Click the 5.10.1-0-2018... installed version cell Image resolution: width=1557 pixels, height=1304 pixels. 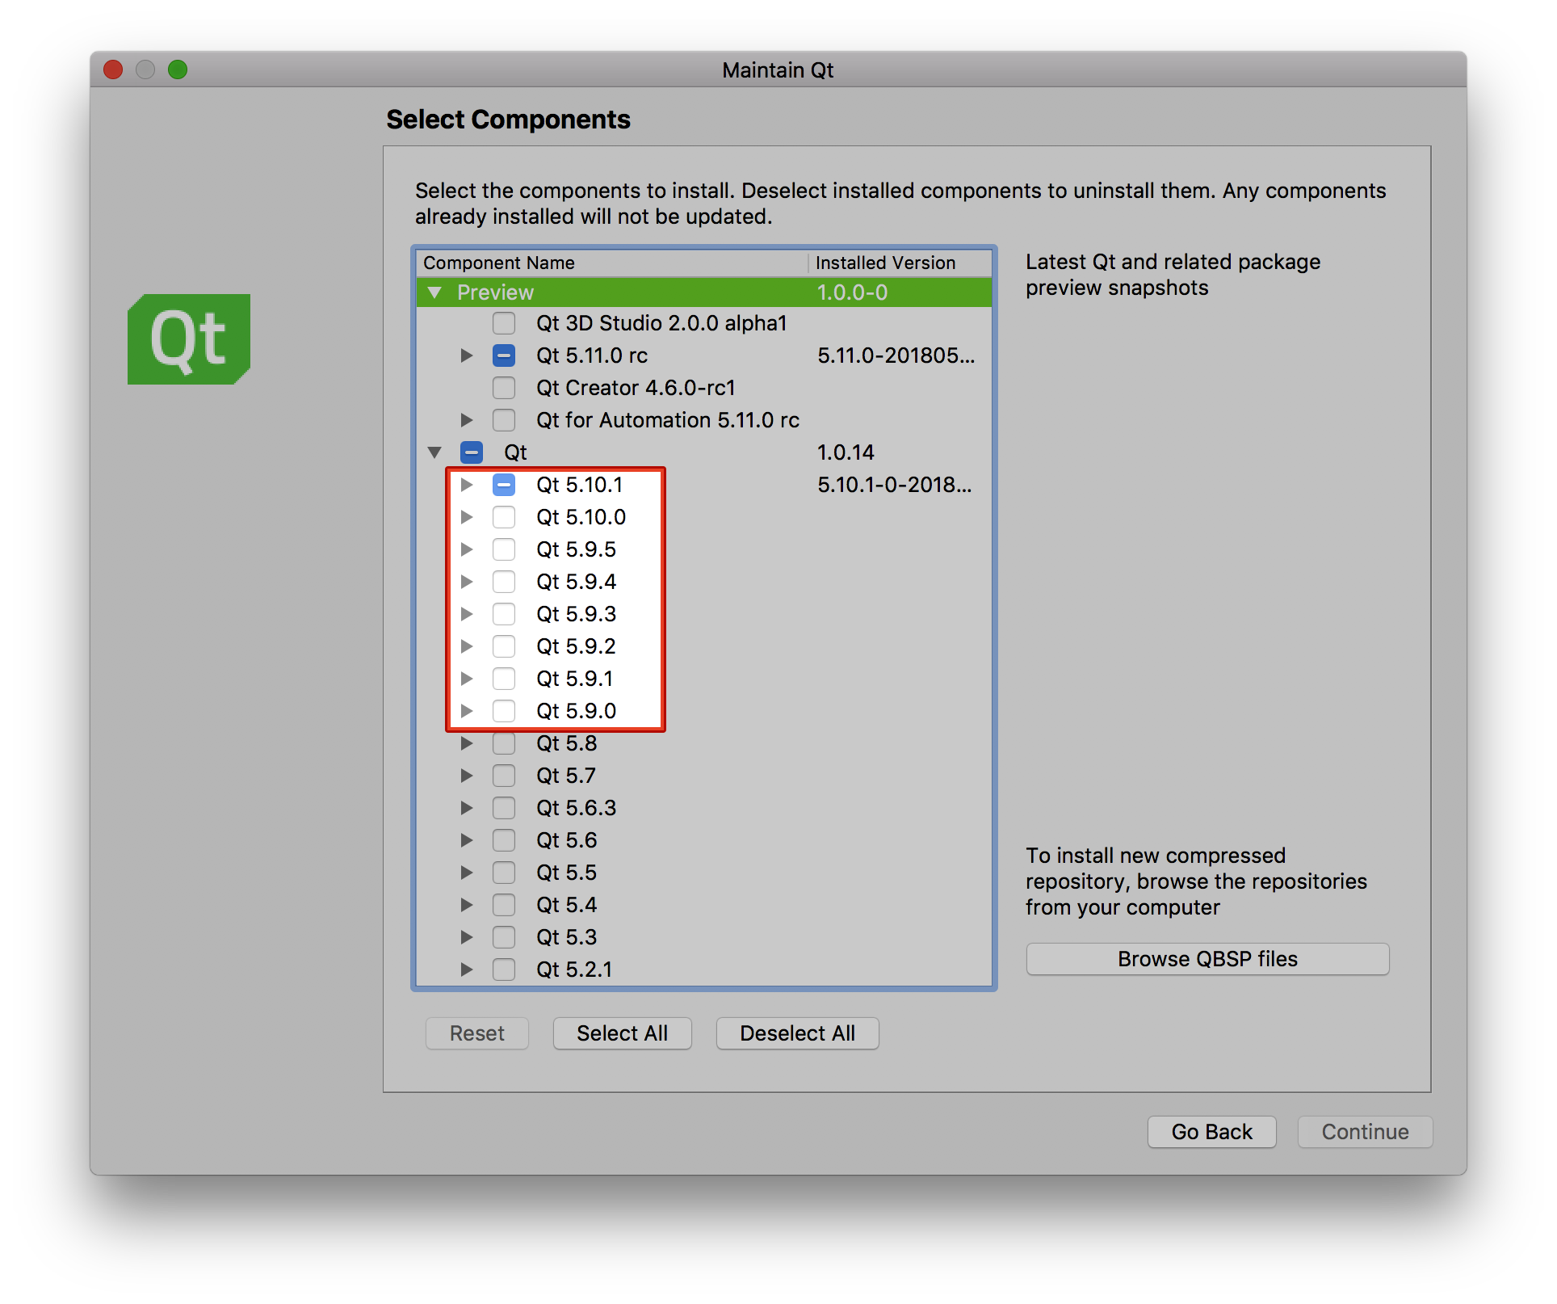894,485
